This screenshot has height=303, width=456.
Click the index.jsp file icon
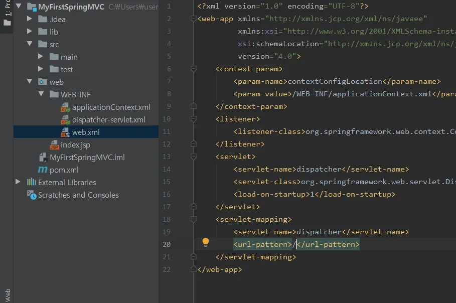[x=54, y=145]
